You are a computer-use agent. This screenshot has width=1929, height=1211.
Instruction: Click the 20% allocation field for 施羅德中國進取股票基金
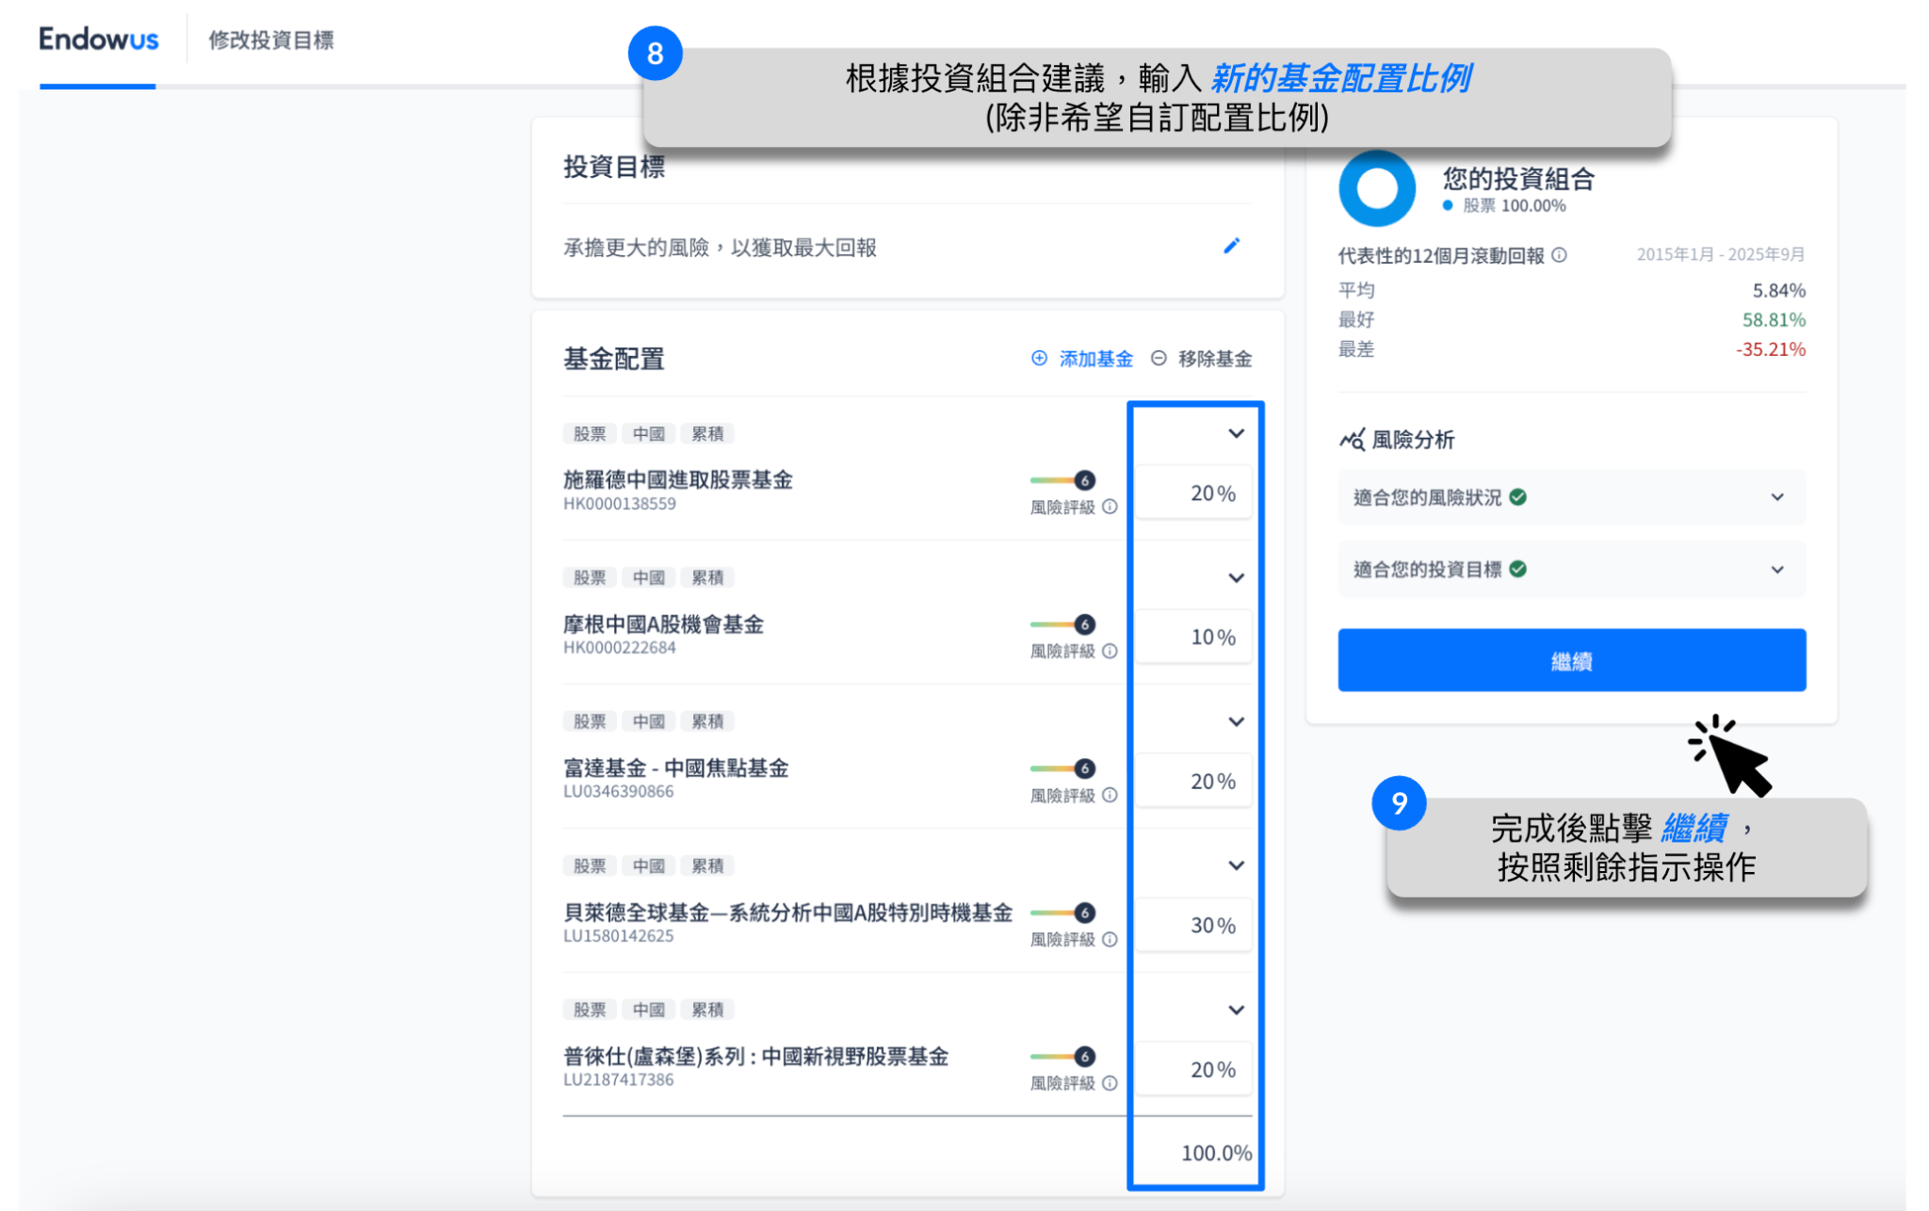1193,492
